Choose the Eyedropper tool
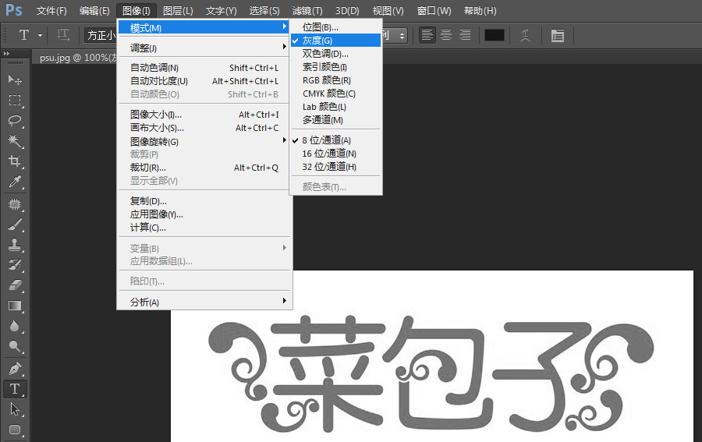Viewport: 702px width, 442px height. tap(15, 182)
